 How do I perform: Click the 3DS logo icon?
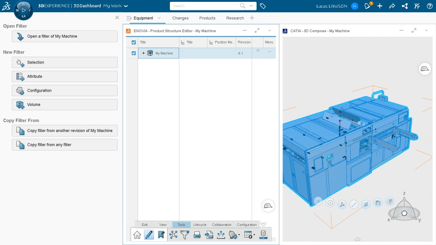tap(6, 6)
